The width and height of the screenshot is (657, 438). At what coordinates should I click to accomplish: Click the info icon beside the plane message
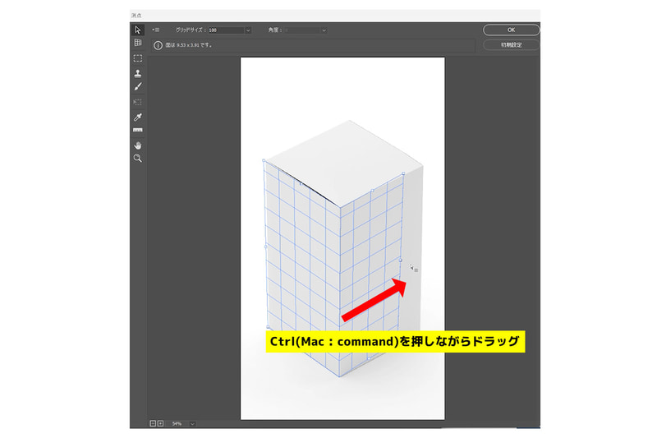[158, 45]
